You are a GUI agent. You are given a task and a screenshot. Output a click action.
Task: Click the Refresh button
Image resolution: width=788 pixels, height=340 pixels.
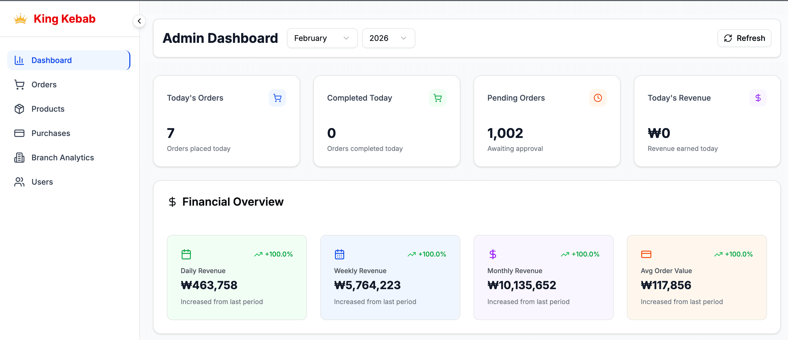coord(744,38)
